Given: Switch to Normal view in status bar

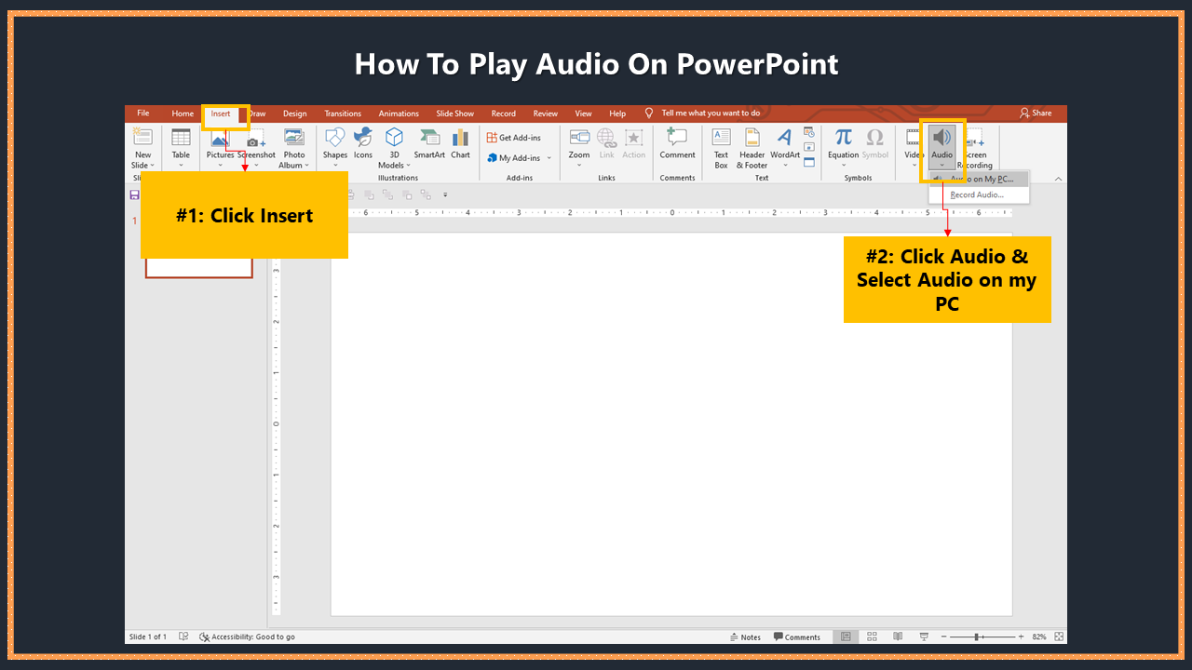Looking at the screenshot, I should click(846, 636).
